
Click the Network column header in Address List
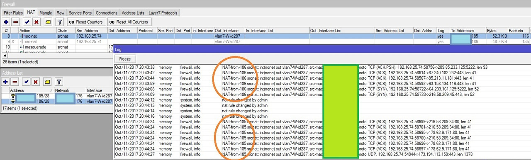pos(70,90)
